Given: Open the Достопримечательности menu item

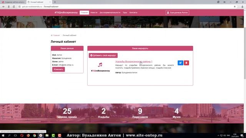Looking at the screenshot, I should (110, 13).
